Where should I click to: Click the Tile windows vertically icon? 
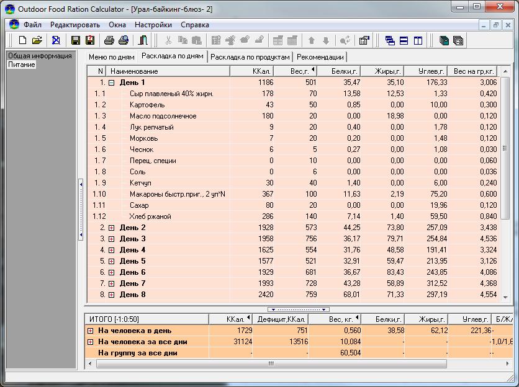pyautogui.click(x=418, y=41)
